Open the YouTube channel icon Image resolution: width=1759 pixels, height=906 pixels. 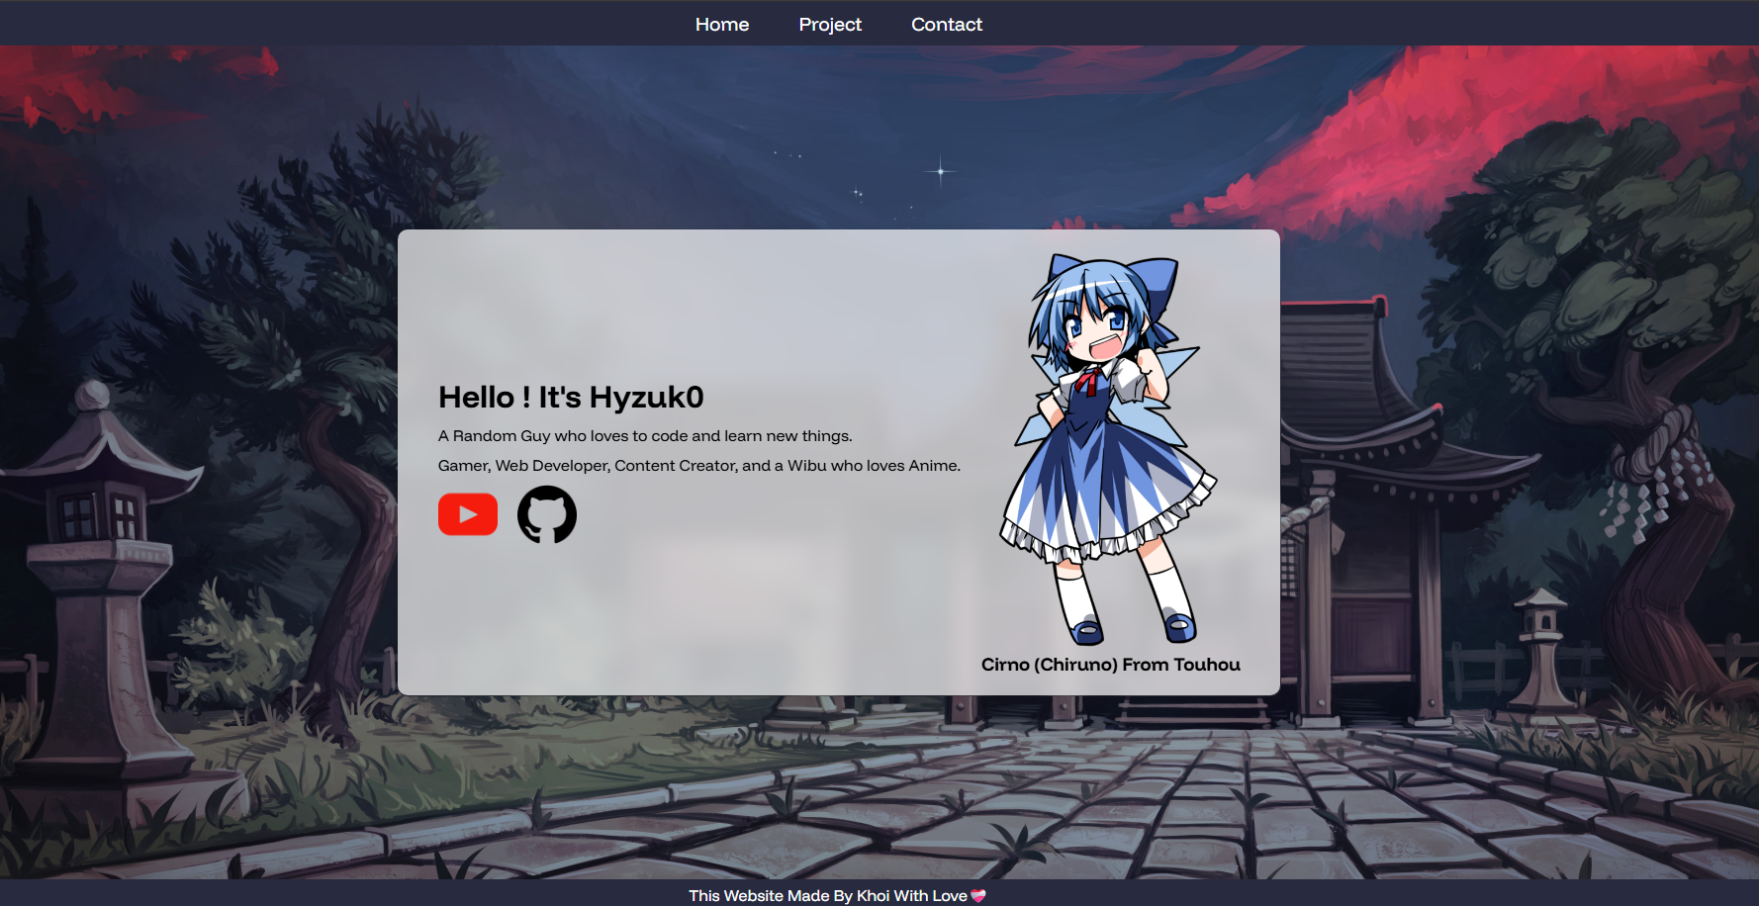tap(468, 514)
